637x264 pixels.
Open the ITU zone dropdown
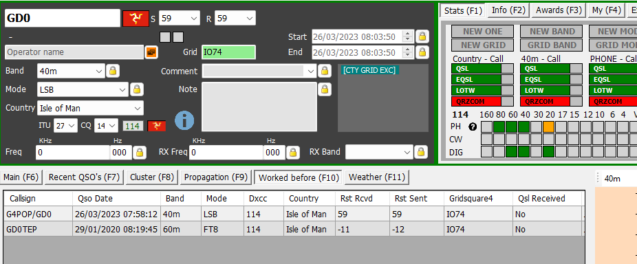click(72, 126)
